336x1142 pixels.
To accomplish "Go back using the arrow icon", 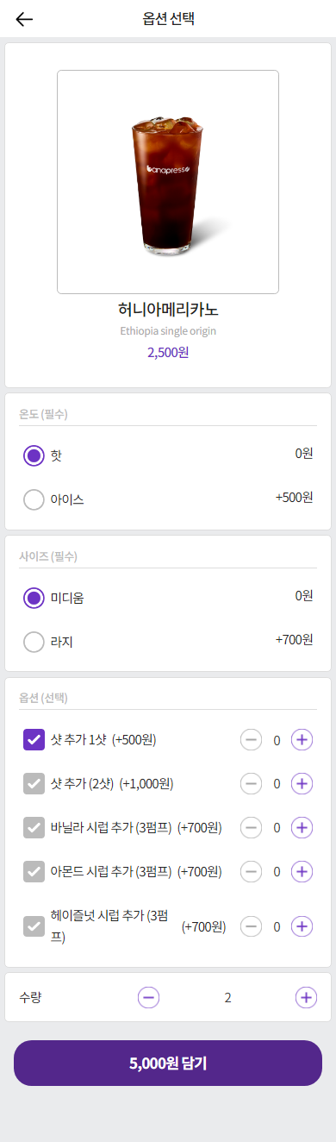I will point(25,19).
